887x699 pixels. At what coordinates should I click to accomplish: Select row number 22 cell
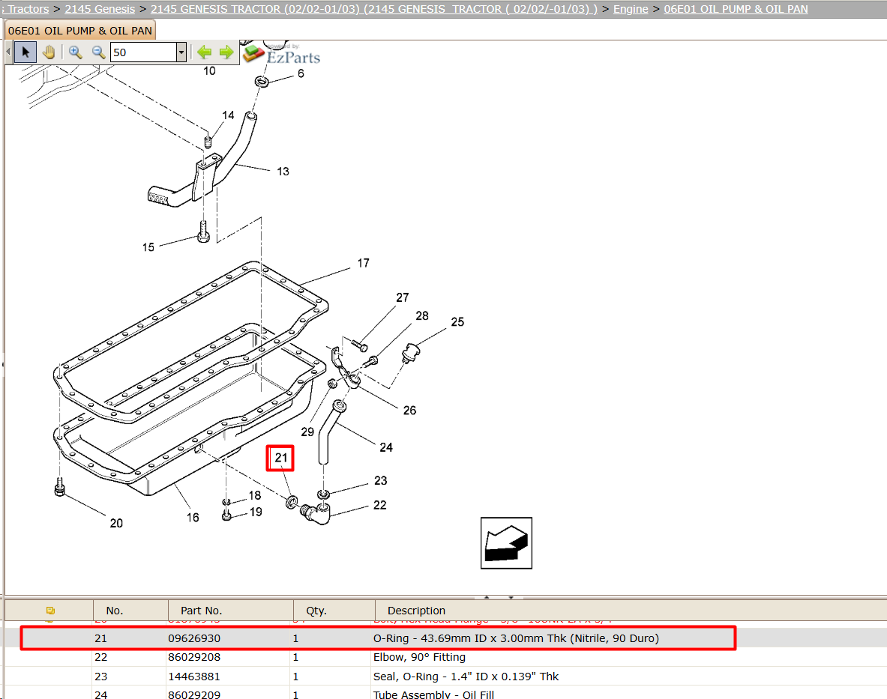(x=100, y=657)
